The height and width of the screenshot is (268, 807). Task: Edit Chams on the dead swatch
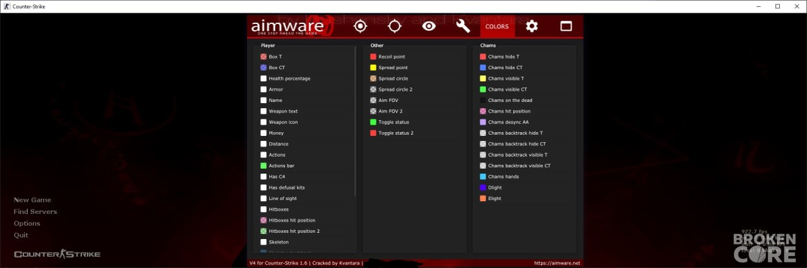click(483, 100)
